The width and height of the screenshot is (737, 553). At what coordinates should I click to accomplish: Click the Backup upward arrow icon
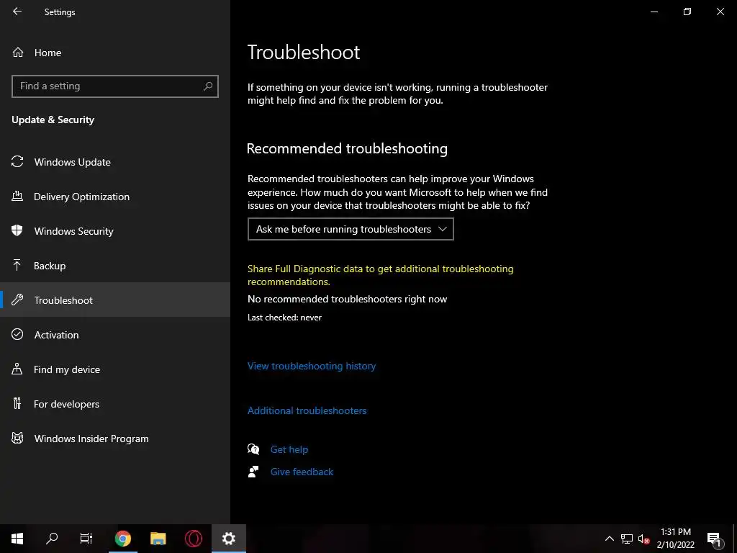(x=17, y=266)
